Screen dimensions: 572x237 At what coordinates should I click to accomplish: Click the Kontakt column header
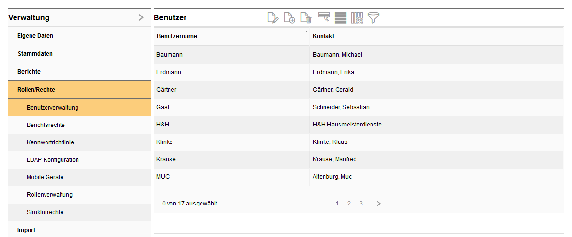click(x=324, y=36)
